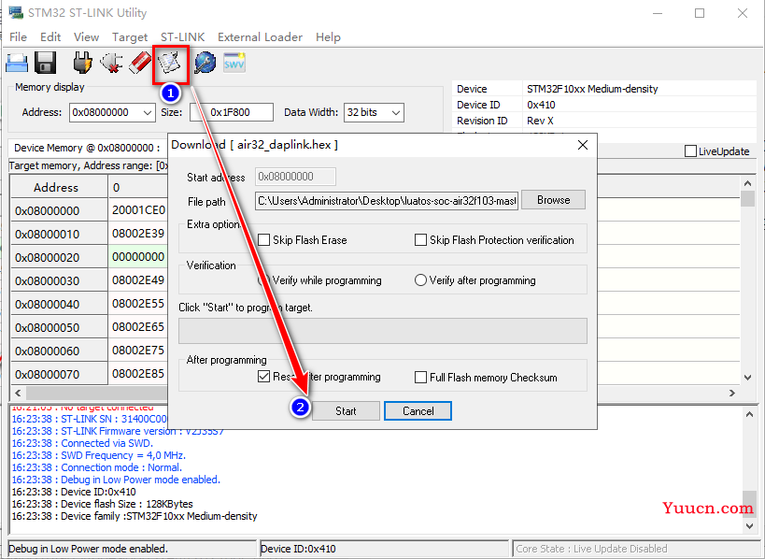Select address row 0x08000010

click(x=59, y=234)
